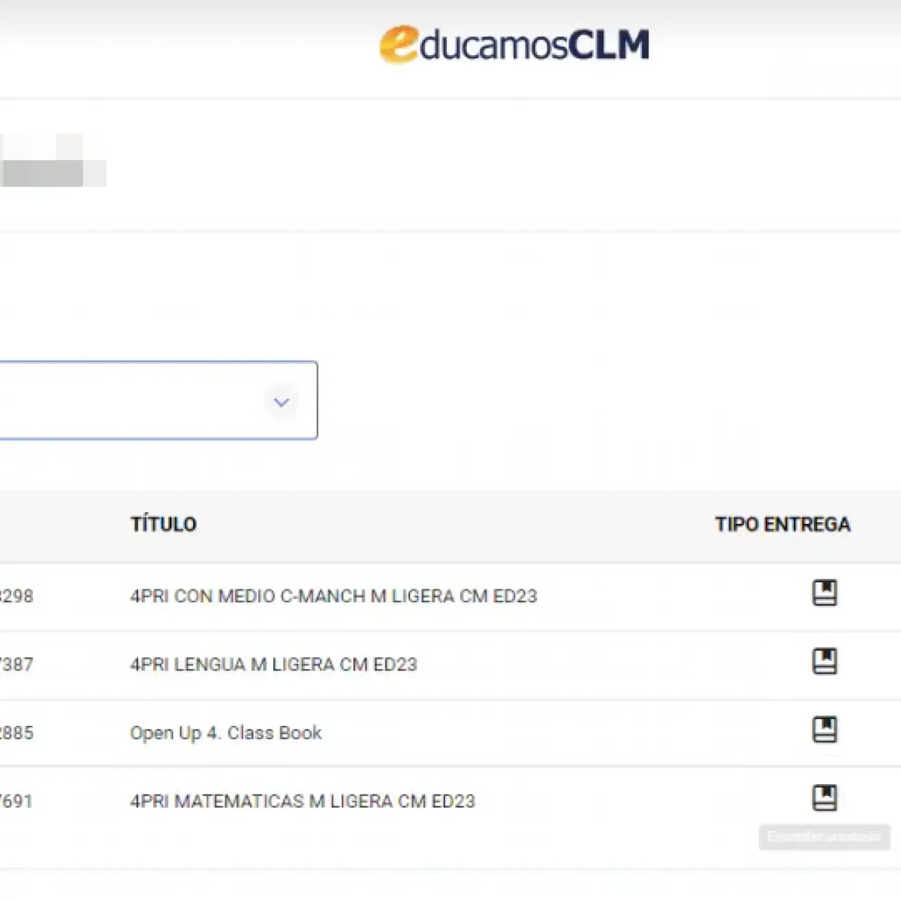This screenshot has height=901, width=901.
Task: Expand the dropdown using the chevron arrow
Action: (282, 402)
